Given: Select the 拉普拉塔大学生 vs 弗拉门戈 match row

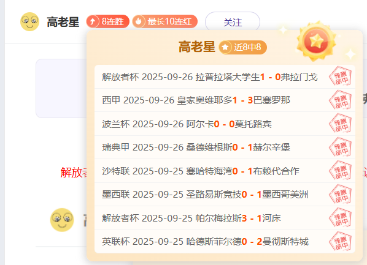Looking at the screenshot, I should 225,77.
